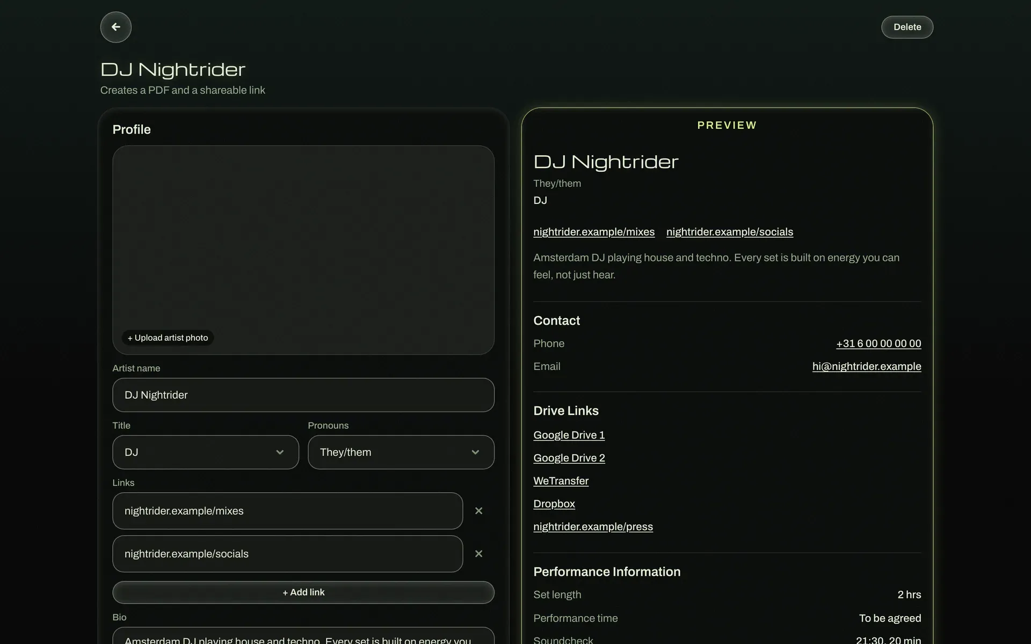Screen dimensions: 1031x644
Task: Edit the nightrider.example/socials link field
Action: [288, 554]
